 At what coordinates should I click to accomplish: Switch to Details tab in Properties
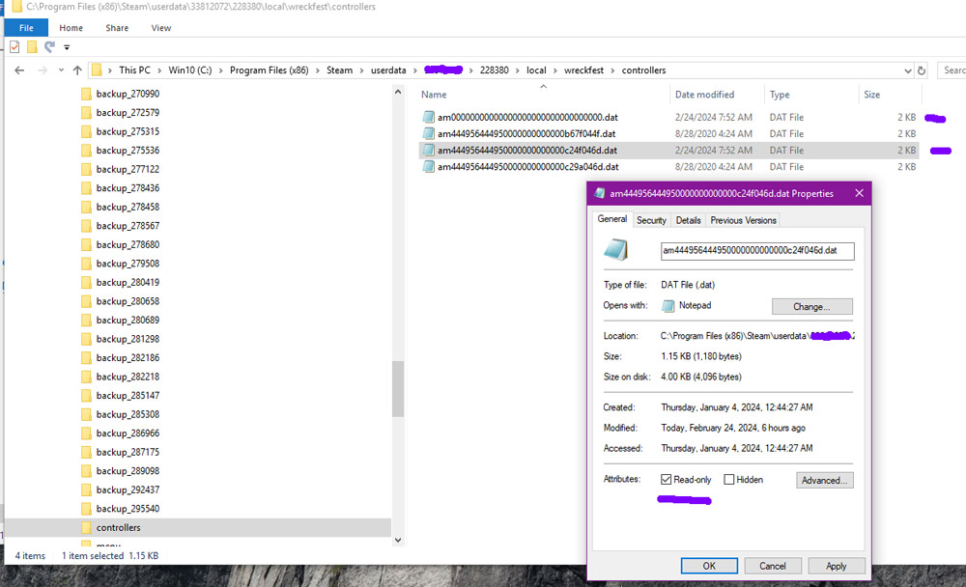688,220
